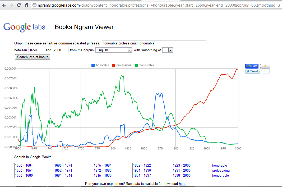Click the globe icon in address bar
Viewport: 282px width, 187px height.
click(x=34, y=5)
